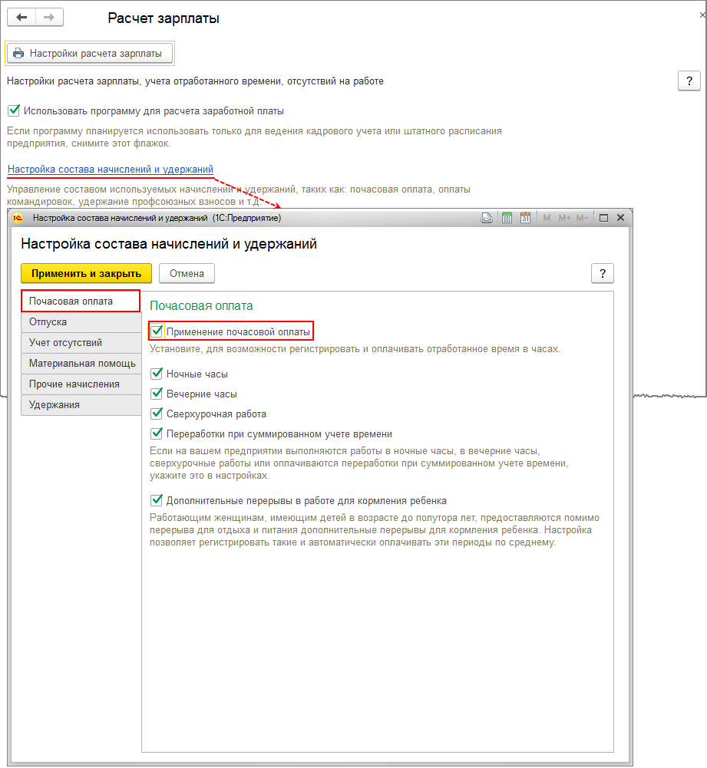Switch to the Удержания tab
707x768 pixels.
pos(81,404)
